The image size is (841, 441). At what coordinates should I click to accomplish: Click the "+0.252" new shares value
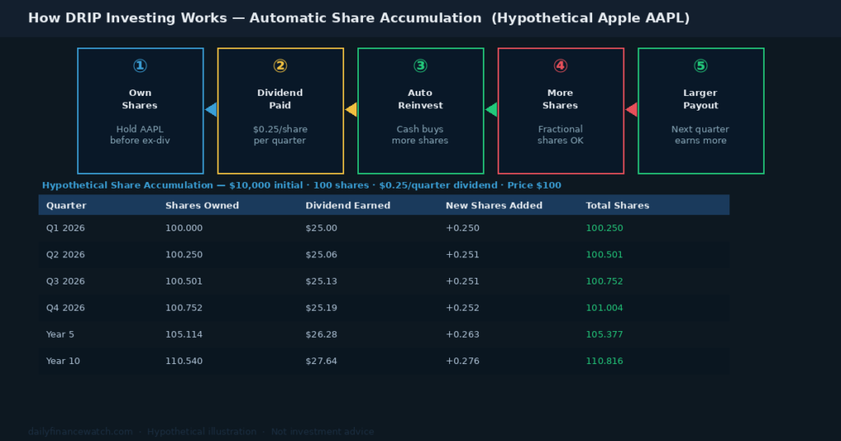coord(462,307)
